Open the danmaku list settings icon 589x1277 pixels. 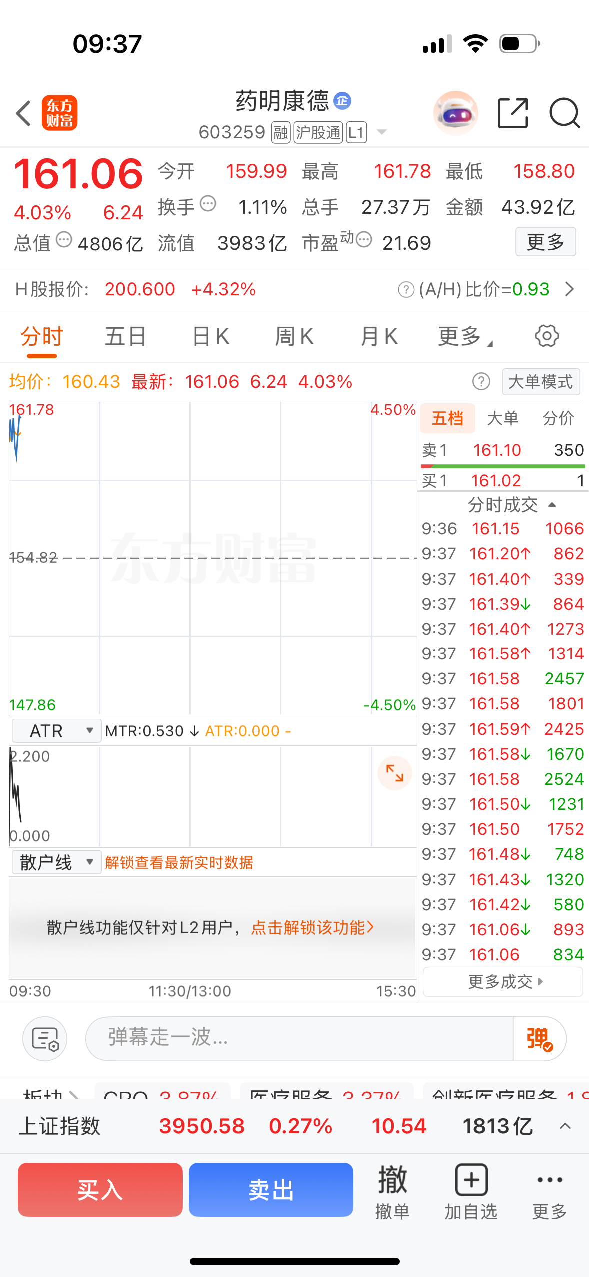[x=45, y=1039]
